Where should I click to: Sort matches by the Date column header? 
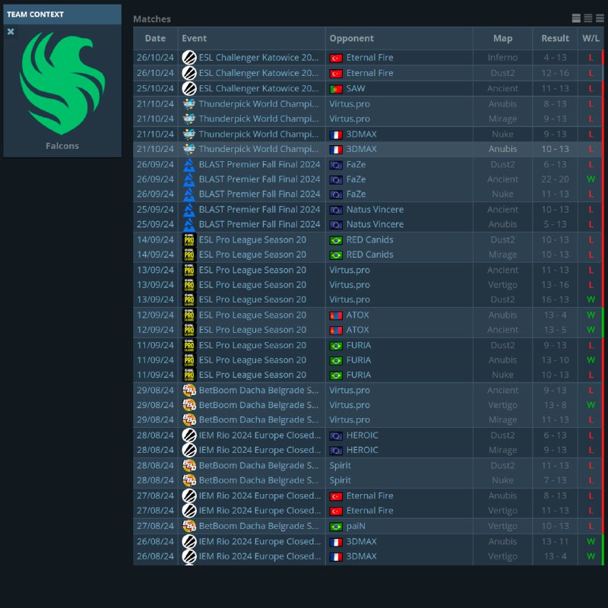pos(155,39)
